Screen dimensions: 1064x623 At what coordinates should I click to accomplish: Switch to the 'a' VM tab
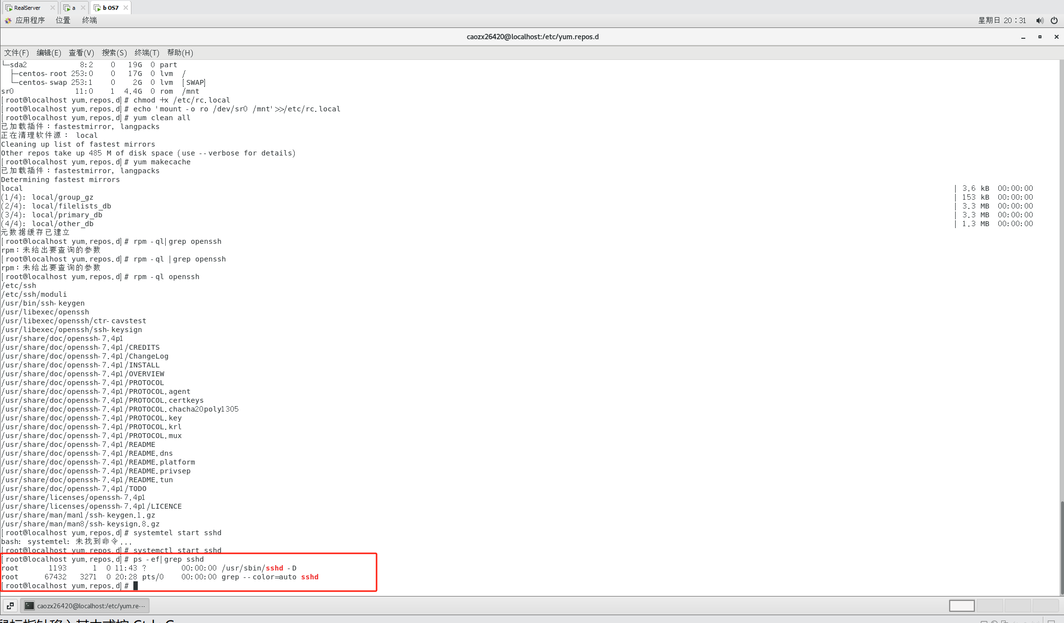click(73, 7)
